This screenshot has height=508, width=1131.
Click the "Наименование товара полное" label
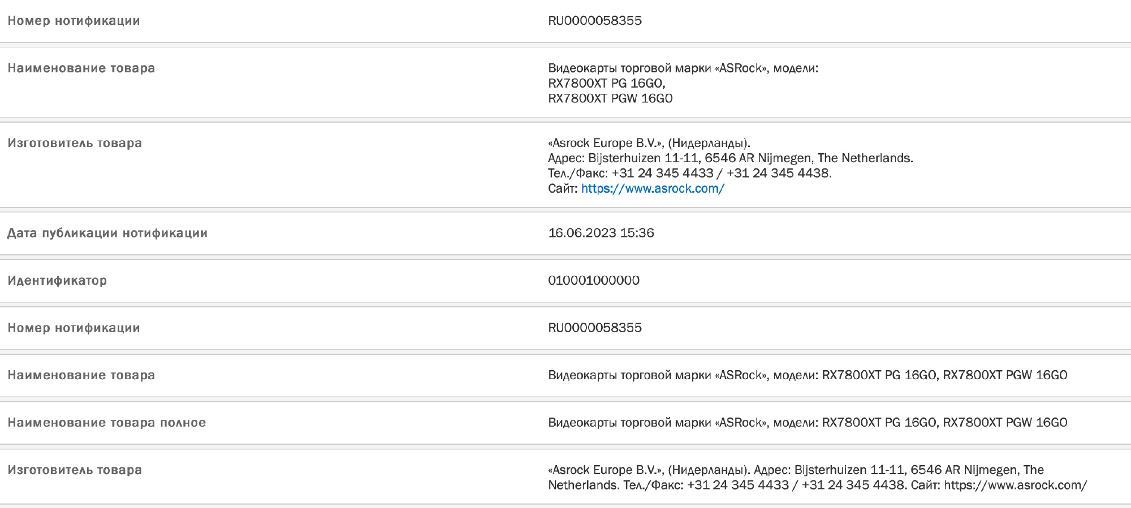(x=107, y=423)
